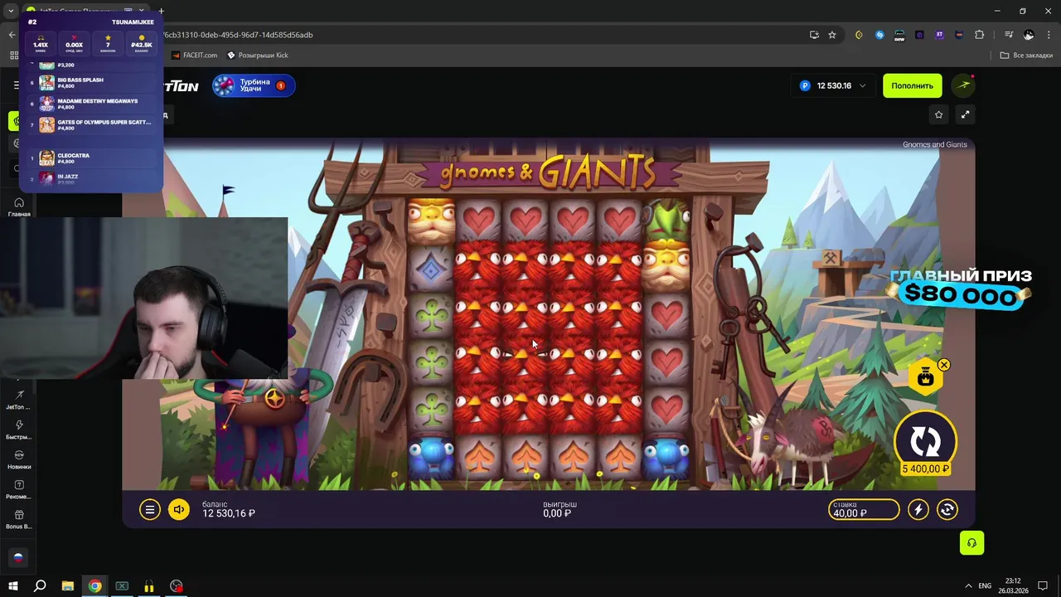Select BIG BASS SPLASH in overlay list

(x=91, y=83)
